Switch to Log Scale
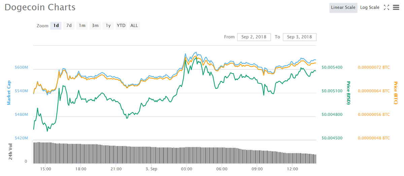Screen dimensions: 404x176 pyautogui.click(x=370, y=7)
